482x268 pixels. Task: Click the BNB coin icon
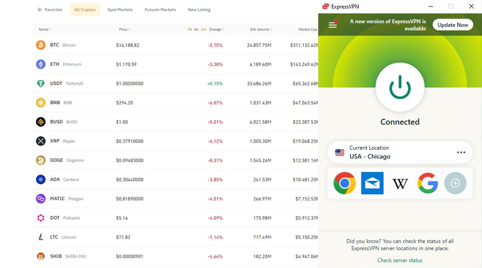coord(41,102)
